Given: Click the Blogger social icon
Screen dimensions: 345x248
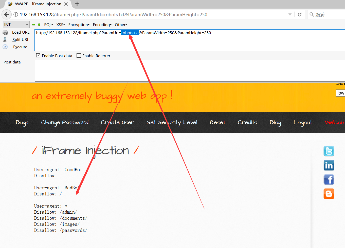Looking at the screenshot, I should point(329,194).
